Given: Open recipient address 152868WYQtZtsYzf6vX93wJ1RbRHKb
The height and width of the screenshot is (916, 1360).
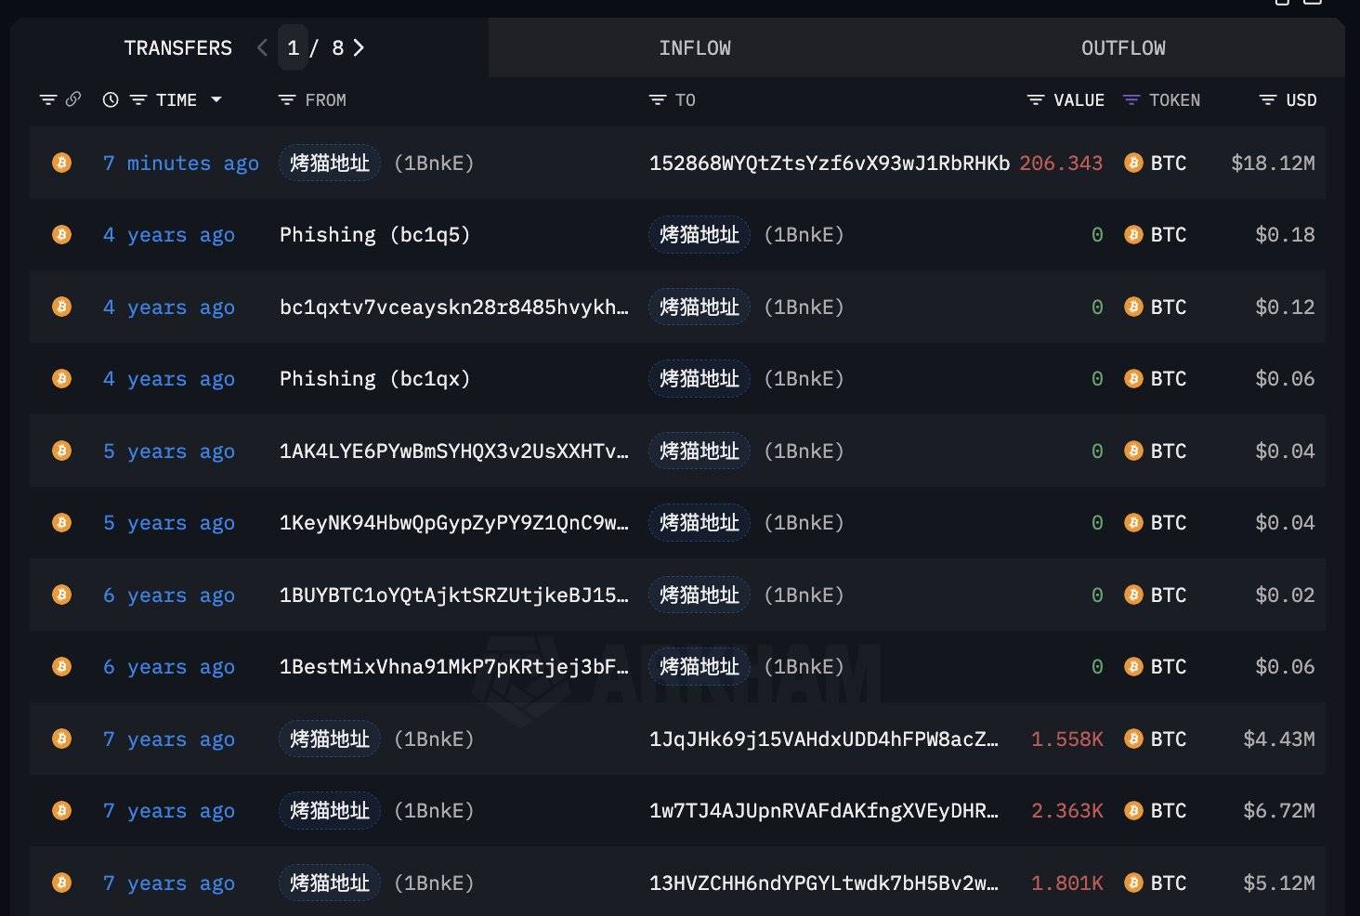Looking at the screenshot, I should point(829,164).
